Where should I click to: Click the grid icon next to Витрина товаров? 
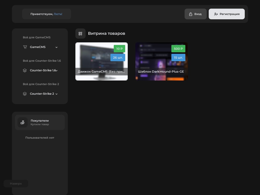point(80,34)
